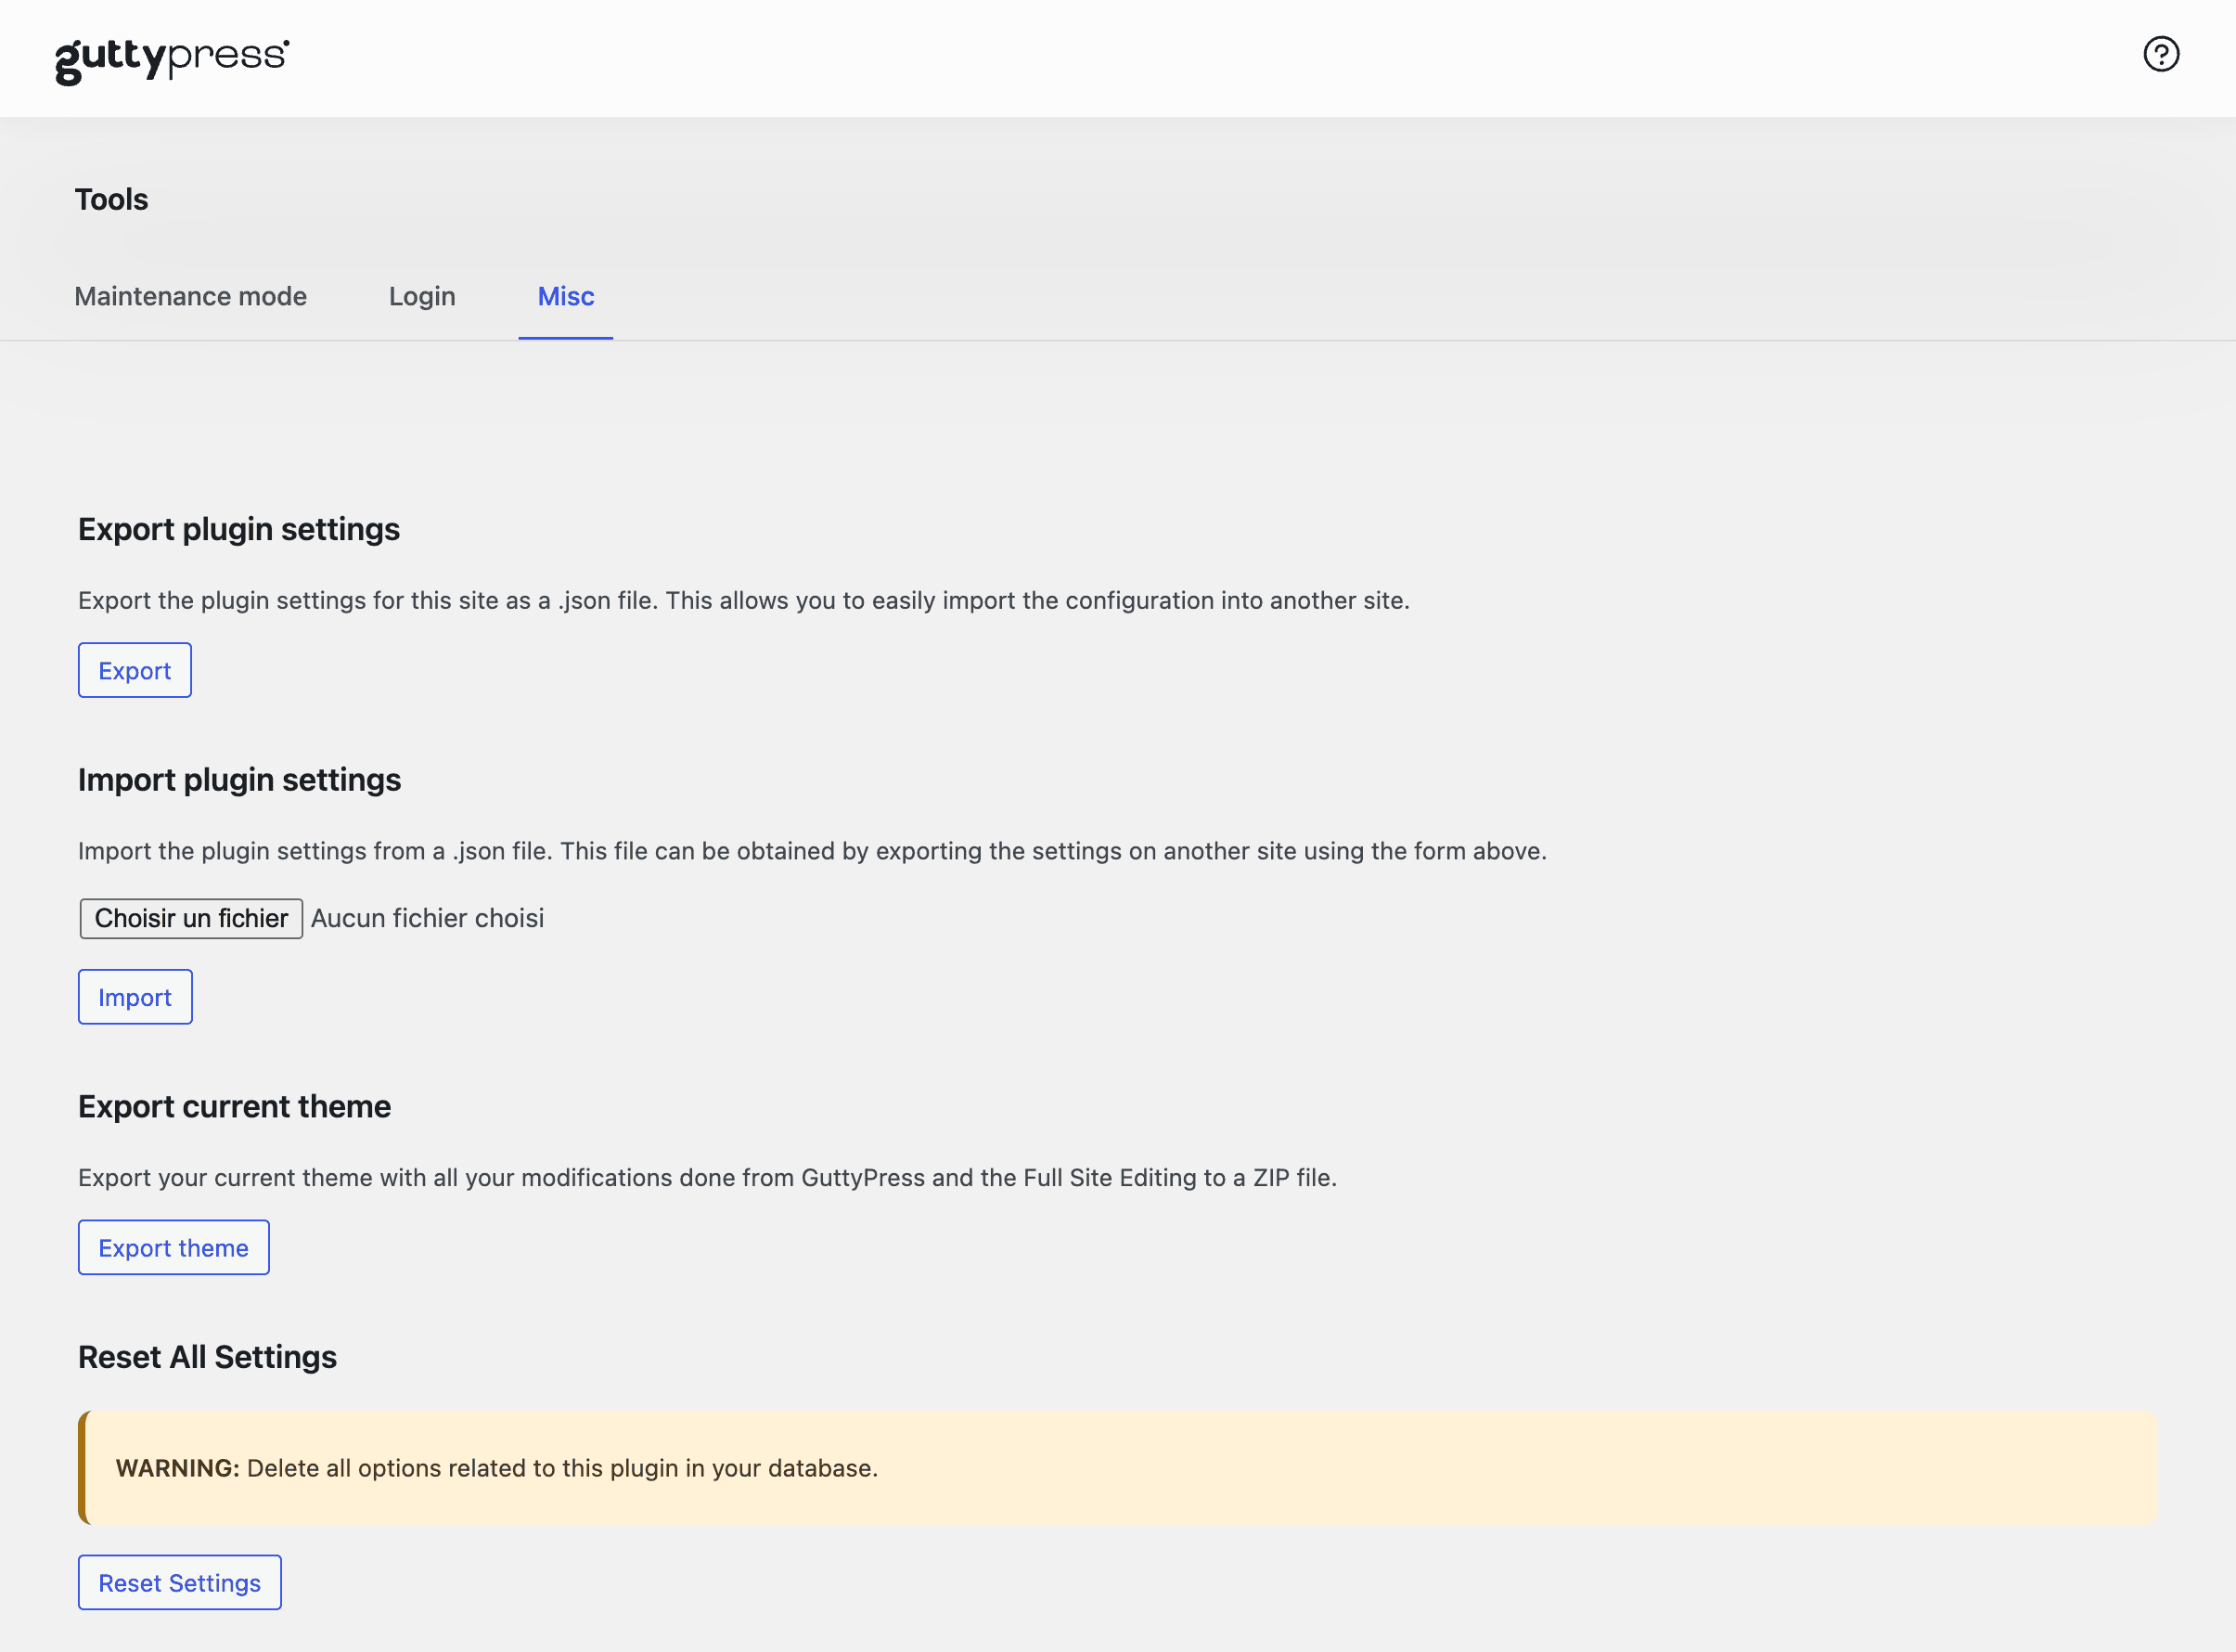Image resolution: width=2236 pixels, height=1652 pixels.
Task: Click the Export button
Action: [135, 670]
